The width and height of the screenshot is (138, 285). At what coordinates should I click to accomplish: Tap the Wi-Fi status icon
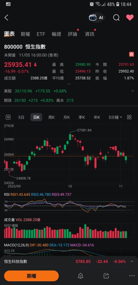coord(98,4)
